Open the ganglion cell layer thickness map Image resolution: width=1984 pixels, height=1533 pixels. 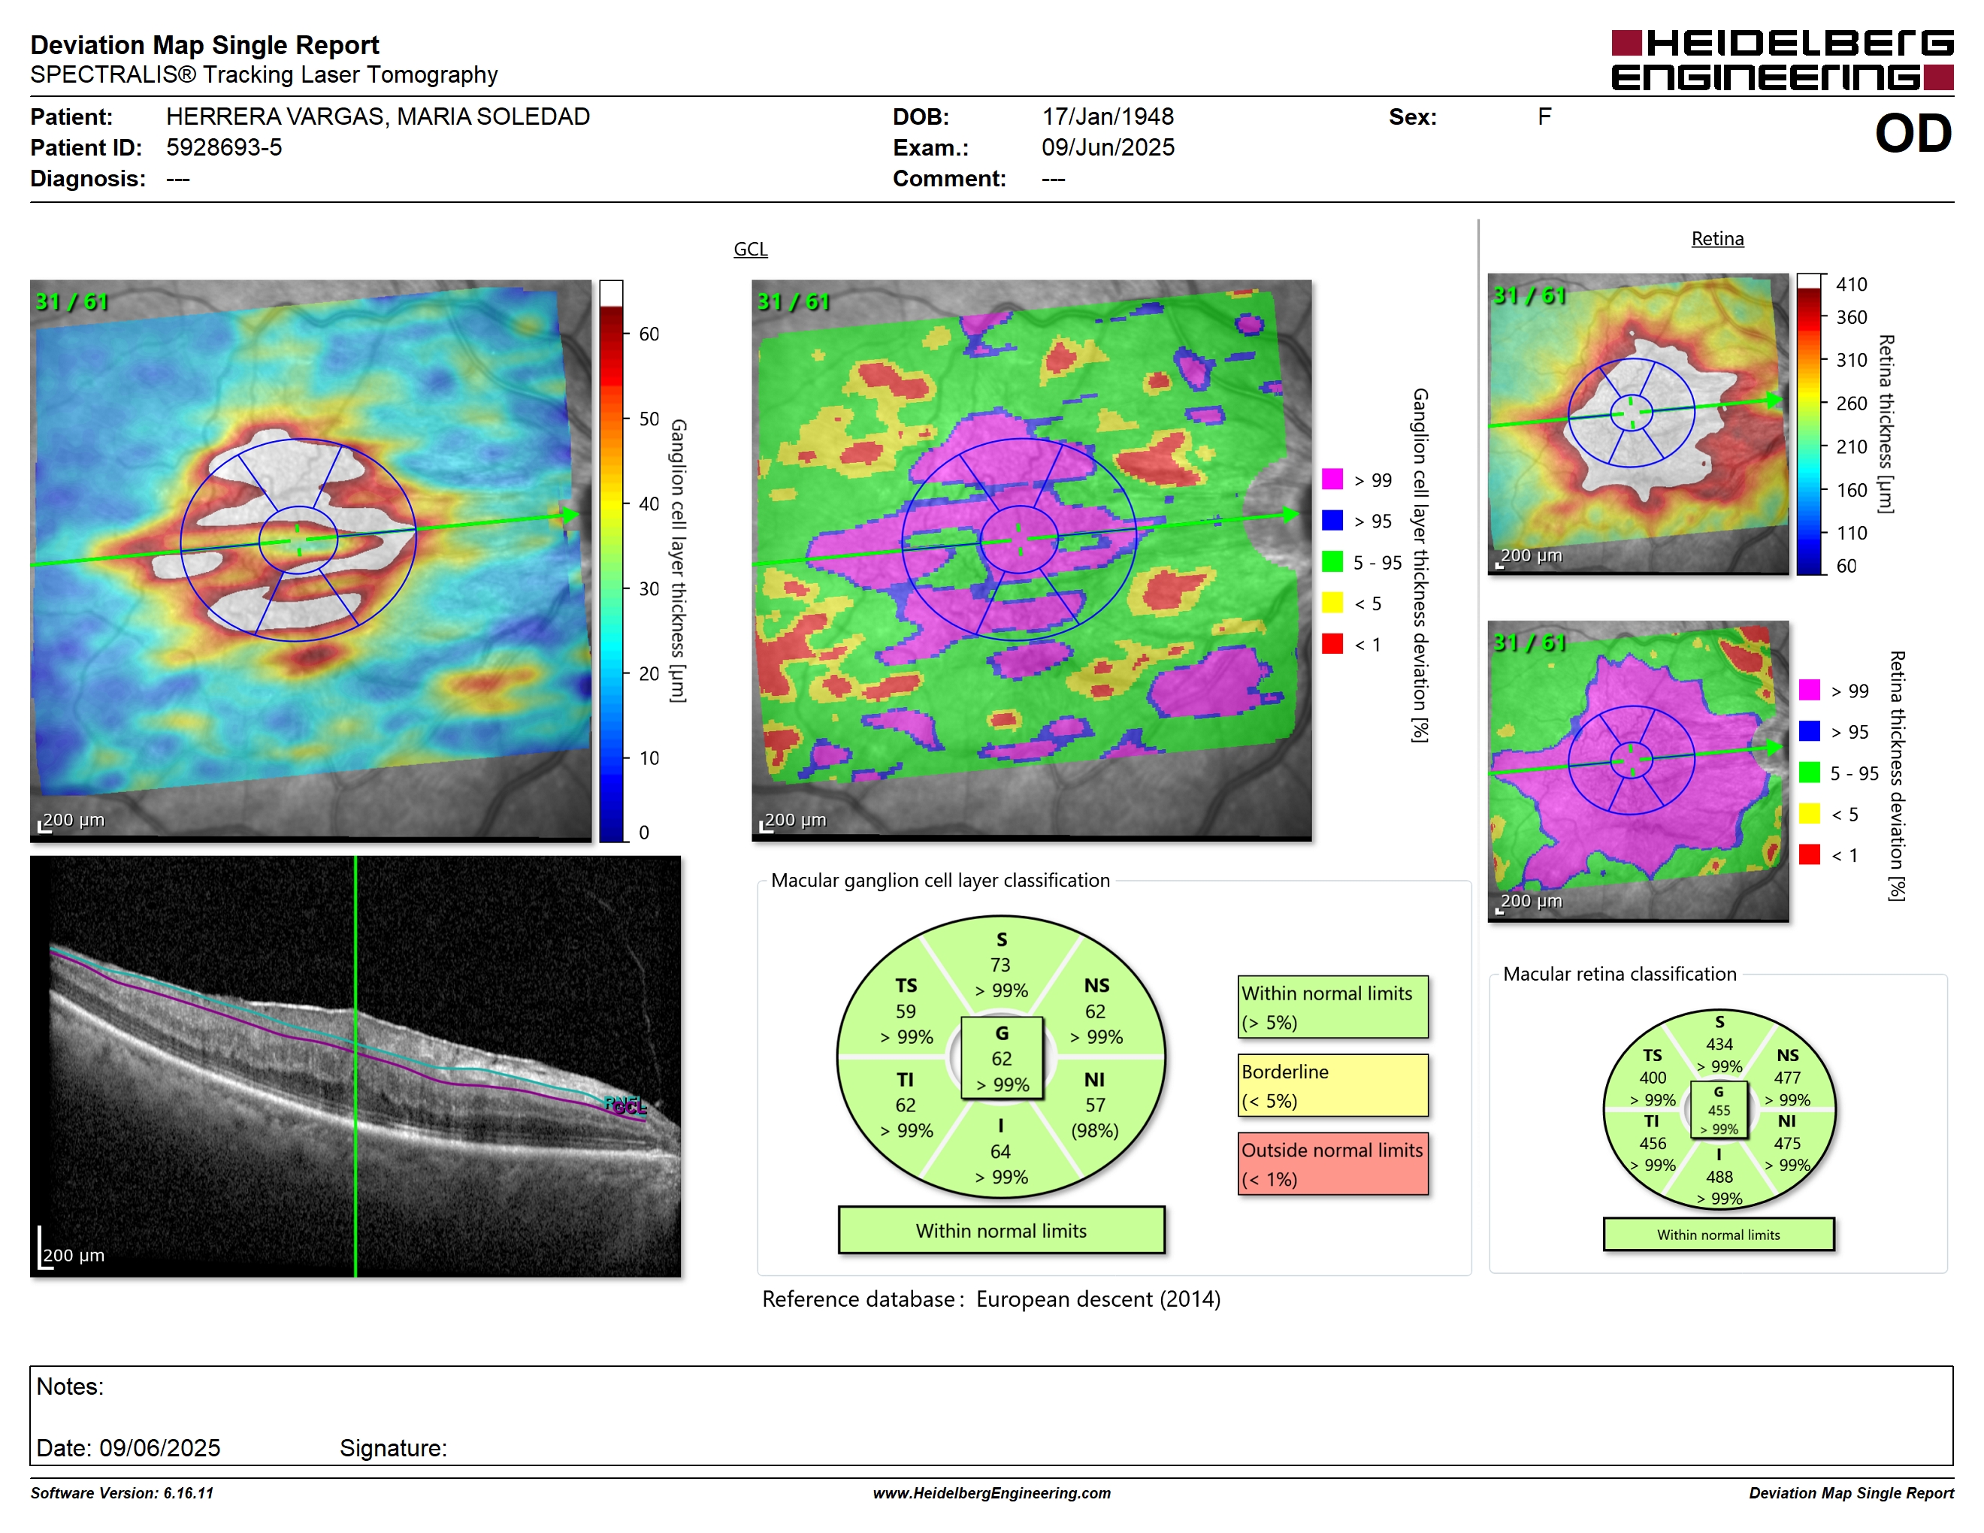[310, 561]
